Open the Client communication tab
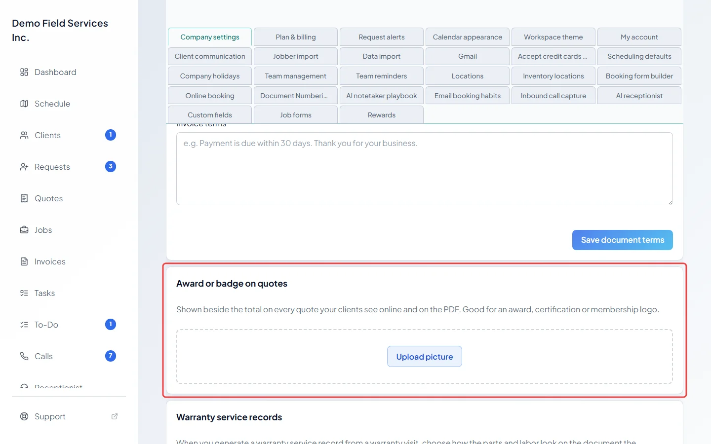The width and height of the screenshot is (711, 444). pos(210,56)
